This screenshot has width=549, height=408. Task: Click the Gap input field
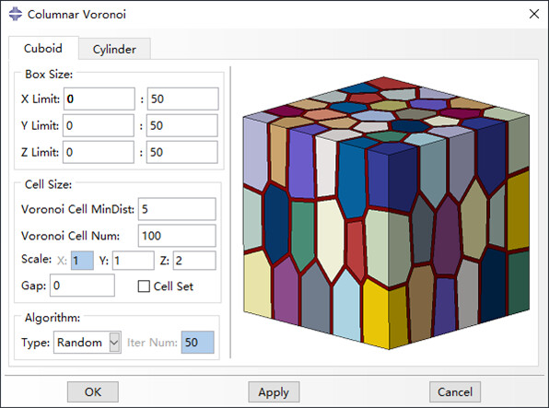click(82, 286)
